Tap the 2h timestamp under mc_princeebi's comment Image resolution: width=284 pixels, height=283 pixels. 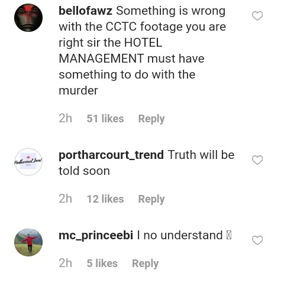coord(65,264)
